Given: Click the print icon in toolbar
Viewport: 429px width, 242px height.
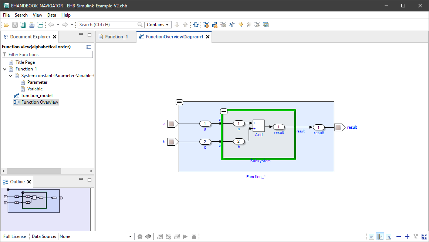Looking at the screenshot, I should coord(31,25).
